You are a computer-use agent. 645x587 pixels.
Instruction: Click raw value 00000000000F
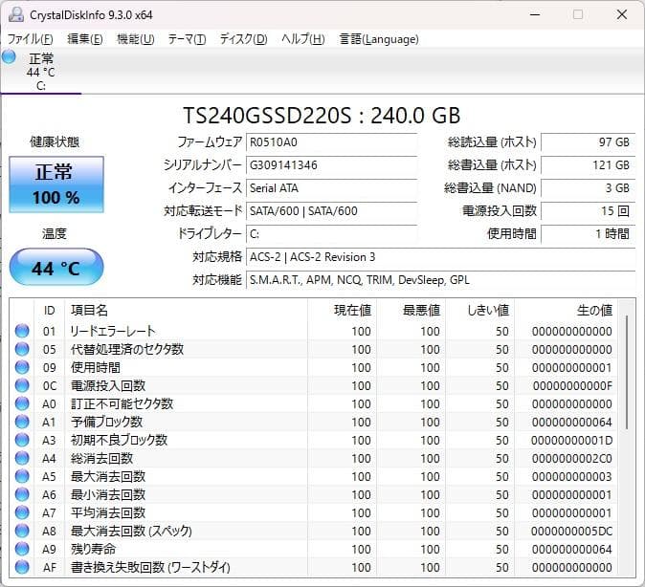[572, 385]
